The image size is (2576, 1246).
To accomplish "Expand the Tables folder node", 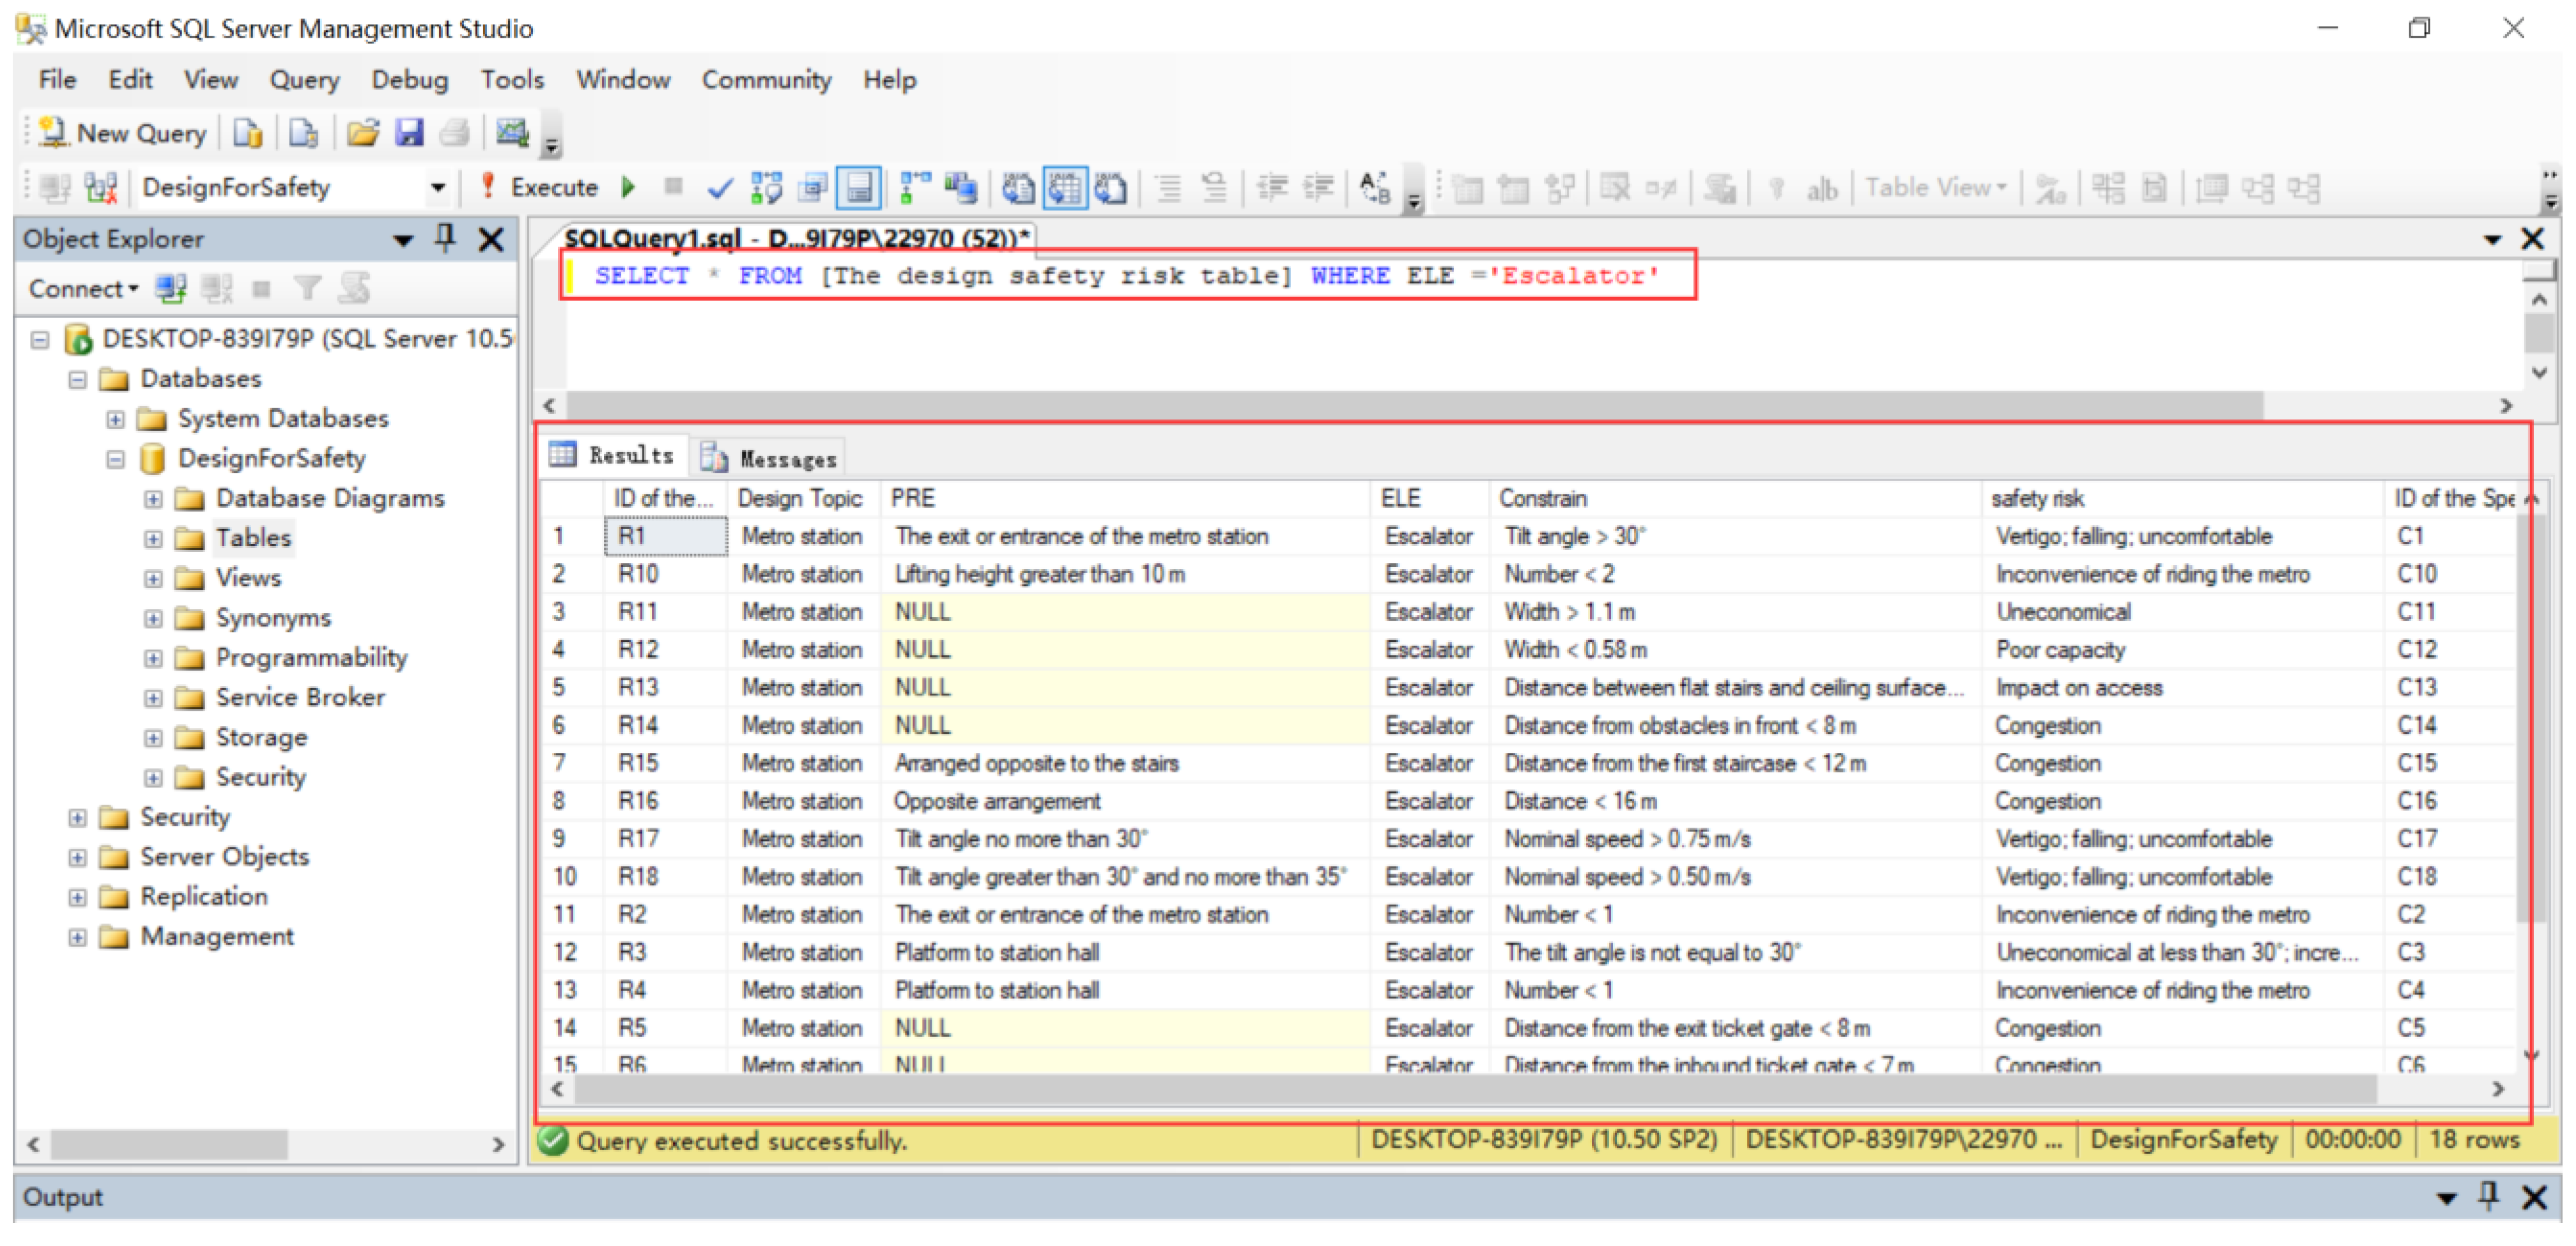I will tap(153, 538).
